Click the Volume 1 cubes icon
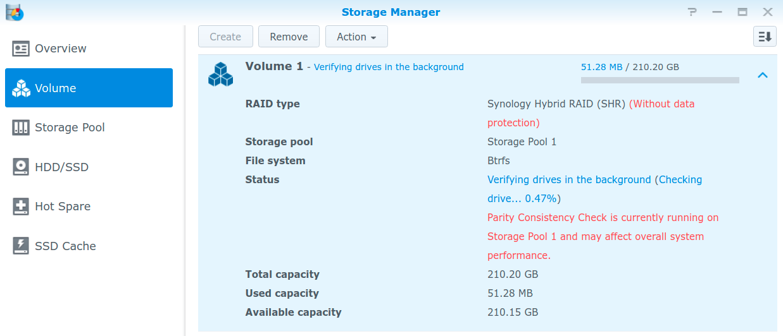Screen dimensions: 783x336 pos(220,74)
